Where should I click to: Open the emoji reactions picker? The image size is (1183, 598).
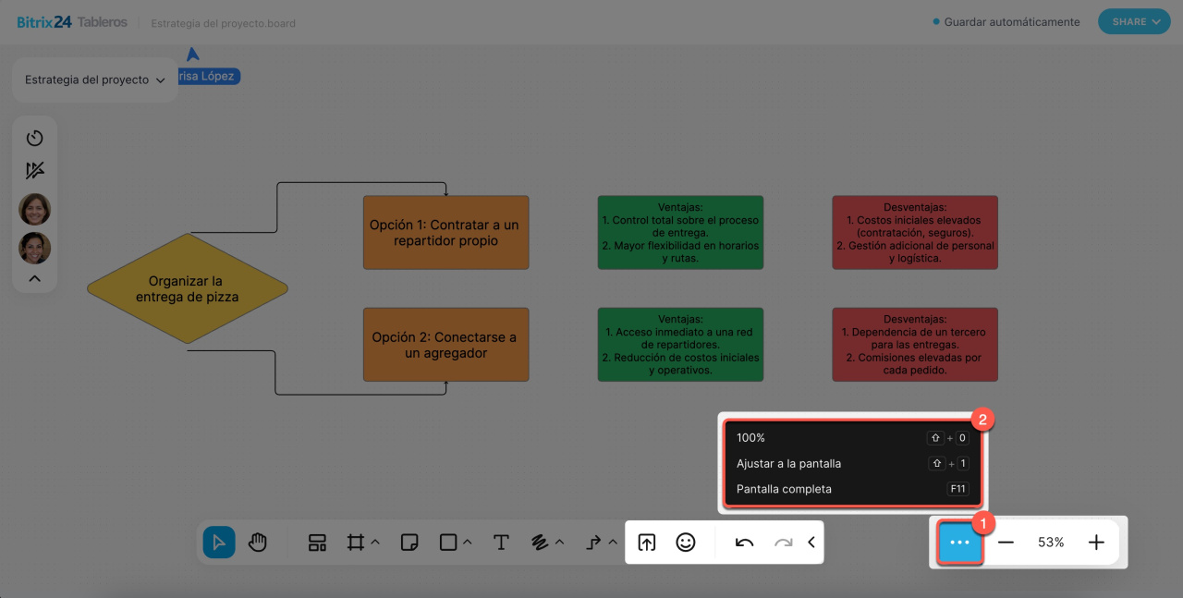point(686,543)
